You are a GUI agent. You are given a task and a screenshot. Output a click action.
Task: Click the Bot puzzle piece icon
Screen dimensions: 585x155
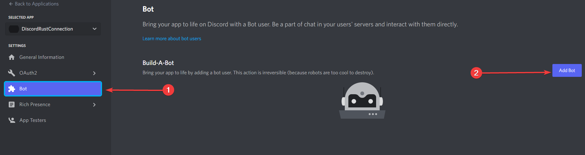12,89
